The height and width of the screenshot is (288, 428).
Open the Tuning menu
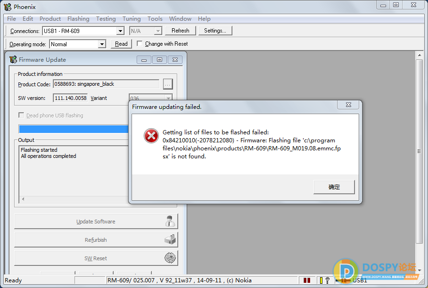click(x=132, y=18)
